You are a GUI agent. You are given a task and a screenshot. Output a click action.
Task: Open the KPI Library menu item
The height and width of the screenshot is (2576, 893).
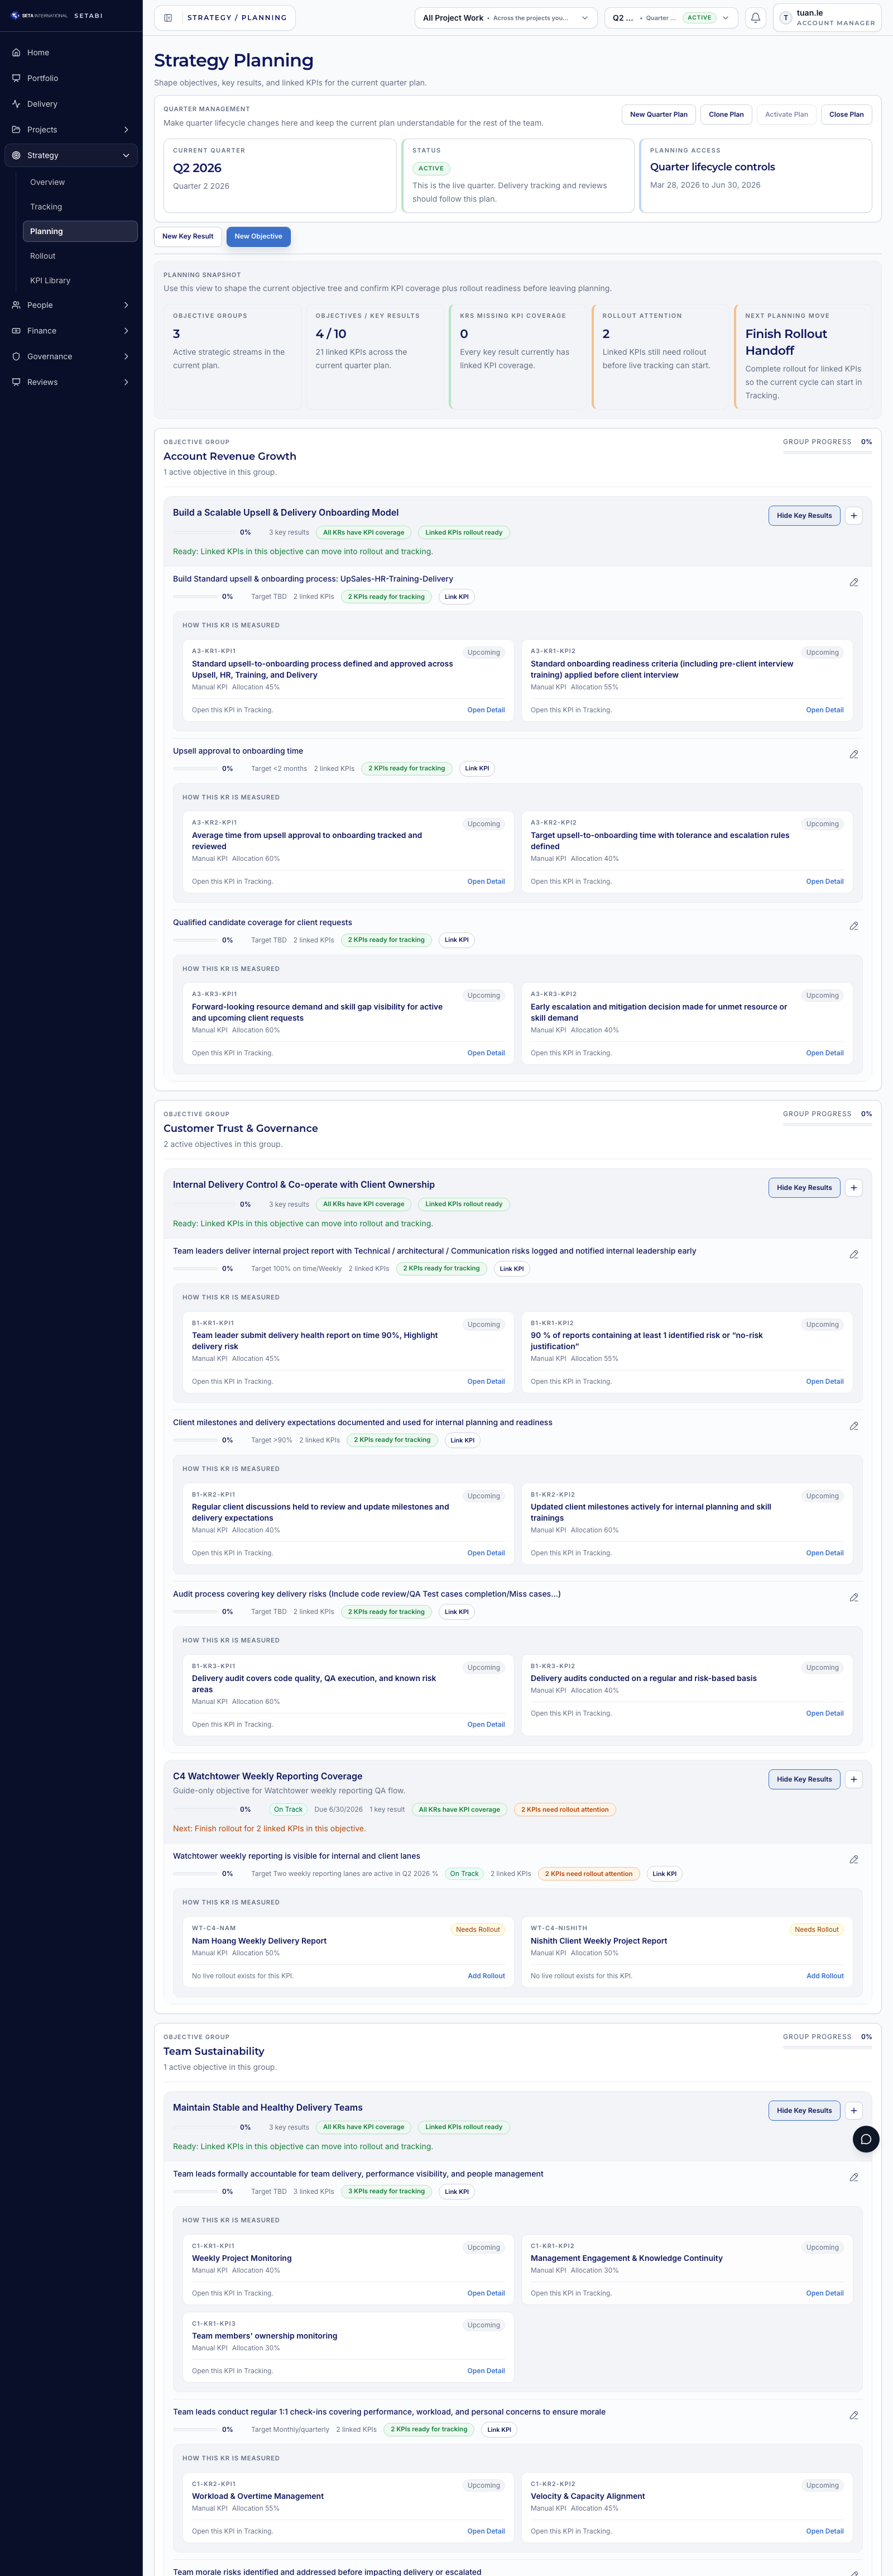50,280
